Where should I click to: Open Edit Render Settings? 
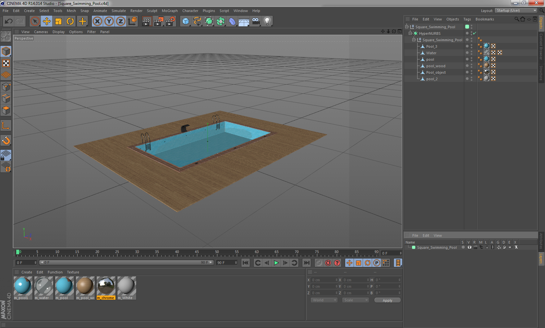click(171, 21)
